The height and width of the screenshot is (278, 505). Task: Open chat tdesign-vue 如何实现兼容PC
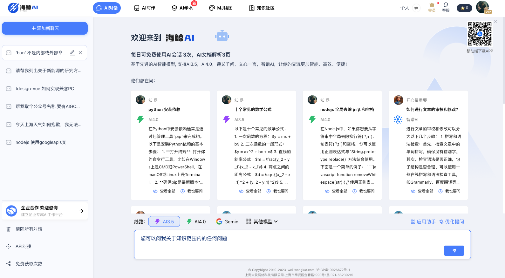point(44,89)
